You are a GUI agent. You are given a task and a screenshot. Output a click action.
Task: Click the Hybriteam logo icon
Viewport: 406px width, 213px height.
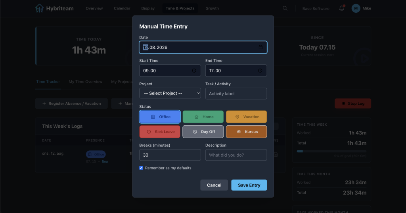pyautogui.click(x=39, y=8)
